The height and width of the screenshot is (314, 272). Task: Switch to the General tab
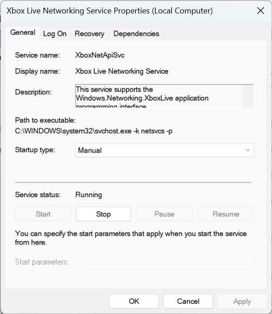click(x=23, y=33)
